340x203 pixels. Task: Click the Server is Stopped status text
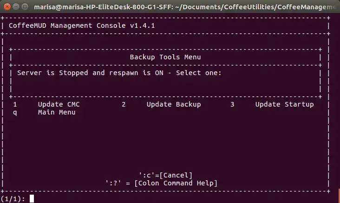(52, 73)
